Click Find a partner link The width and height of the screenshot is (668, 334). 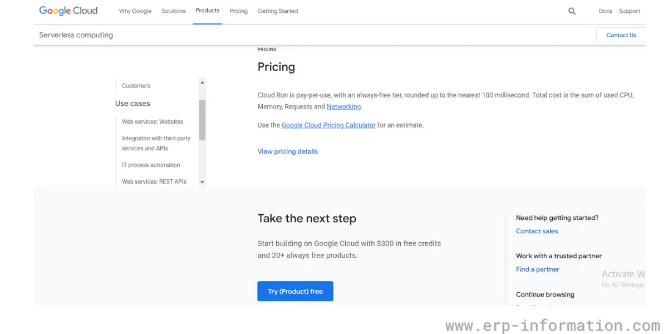tap(537, 269)
